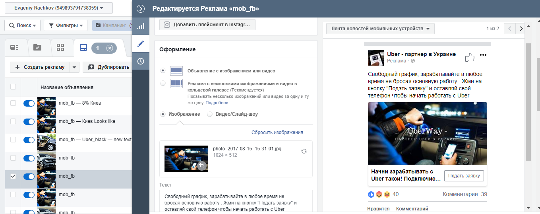540x214 pixels.
Task: Go to next preview with right arrow
Action: click(521, 29)
